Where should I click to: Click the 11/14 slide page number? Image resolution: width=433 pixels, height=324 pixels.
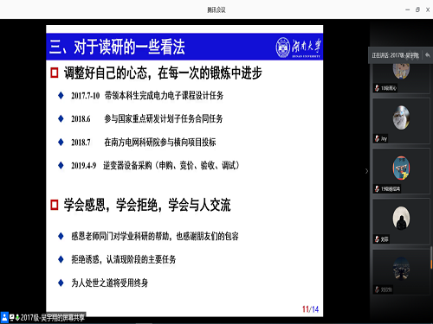point(310,309)
